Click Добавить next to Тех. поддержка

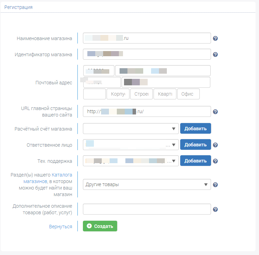(x=196, y=161)
